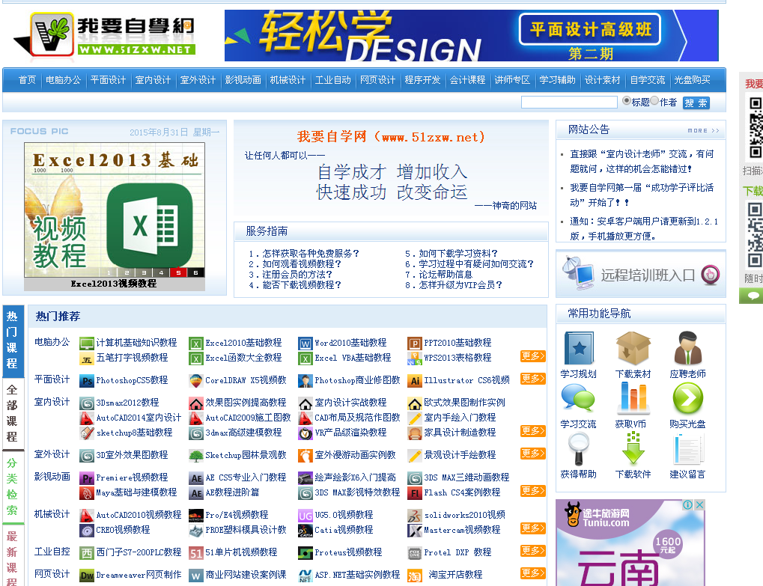Click the UG5.0视频教程 UG icon

tap(305, 516)
